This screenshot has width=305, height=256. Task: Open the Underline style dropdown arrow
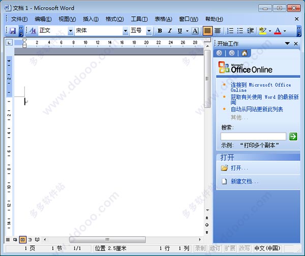click(187, 30)
